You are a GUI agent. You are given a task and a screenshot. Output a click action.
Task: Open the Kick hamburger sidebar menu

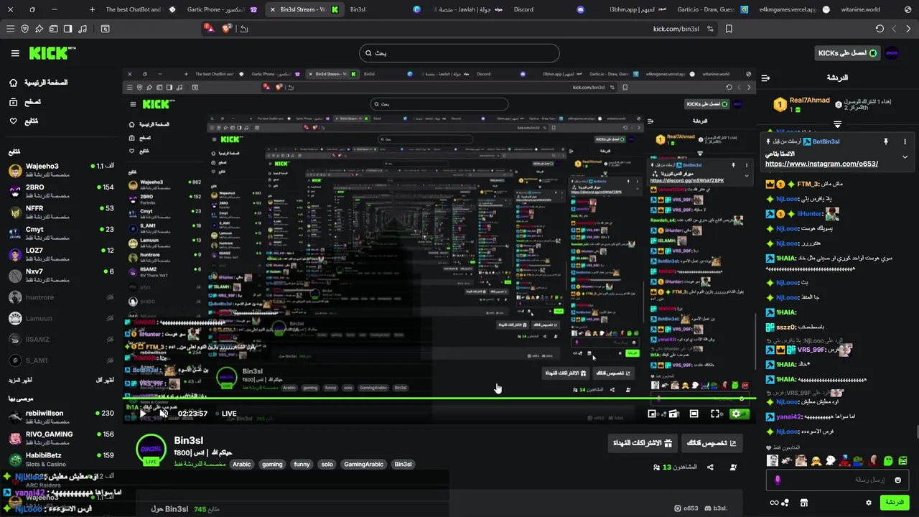pyautogui.click(x=15, y=53)
